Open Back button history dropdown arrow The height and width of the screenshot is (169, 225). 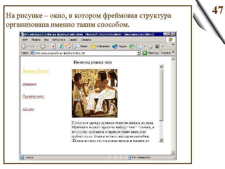tap(37, 46)
